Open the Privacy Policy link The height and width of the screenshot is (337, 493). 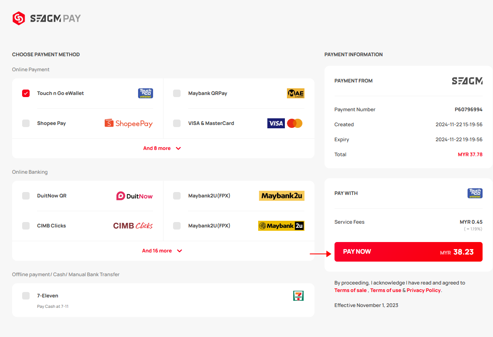[423, 290]
